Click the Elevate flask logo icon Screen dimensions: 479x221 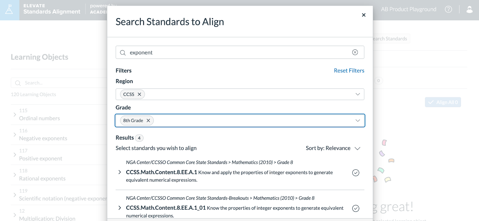click(x=9, y=10)
